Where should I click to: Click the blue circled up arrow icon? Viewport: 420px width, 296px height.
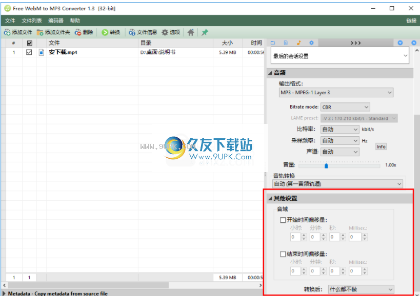pyautogui.click(x=414, y=43)
